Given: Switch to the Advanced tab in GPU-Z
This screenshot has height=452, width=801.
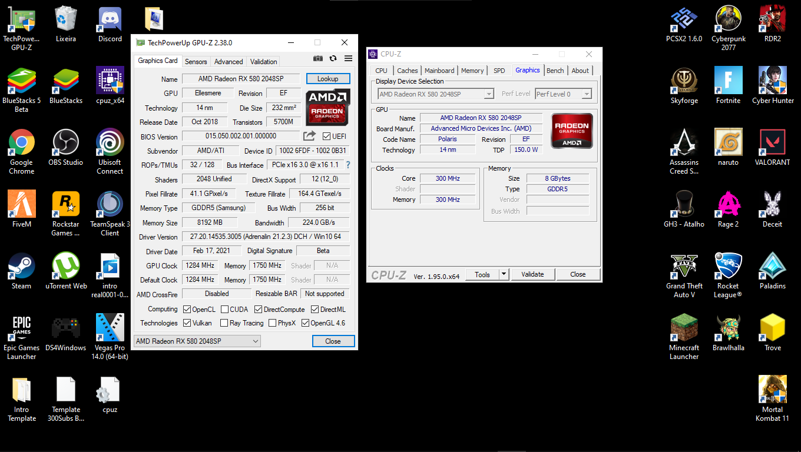Looking at the screenshot, I should [229, 61].
